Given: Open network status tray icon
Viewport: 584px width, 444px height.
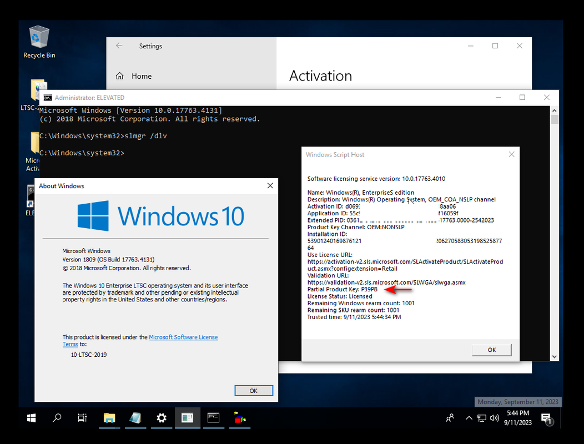Looking at the screenshot, I should click(x=481, y=418).
